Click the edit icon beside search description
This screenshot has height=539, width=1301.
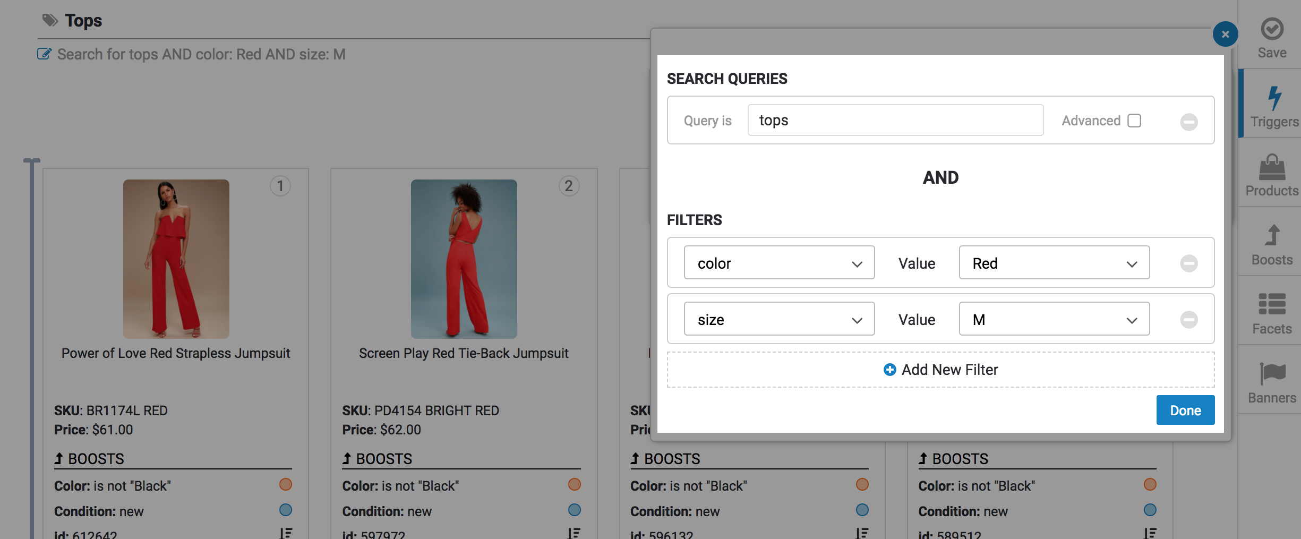(x=44, y=54)
